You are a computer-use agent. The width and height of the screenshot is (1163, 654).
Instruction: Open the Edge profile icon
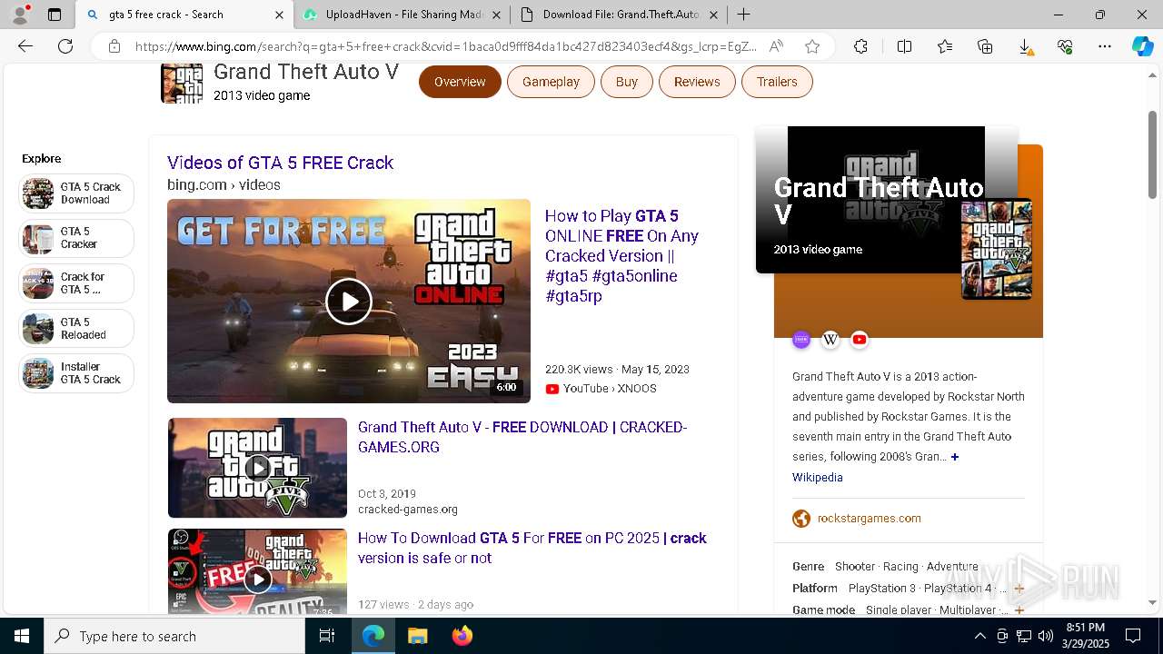(21, 14)
